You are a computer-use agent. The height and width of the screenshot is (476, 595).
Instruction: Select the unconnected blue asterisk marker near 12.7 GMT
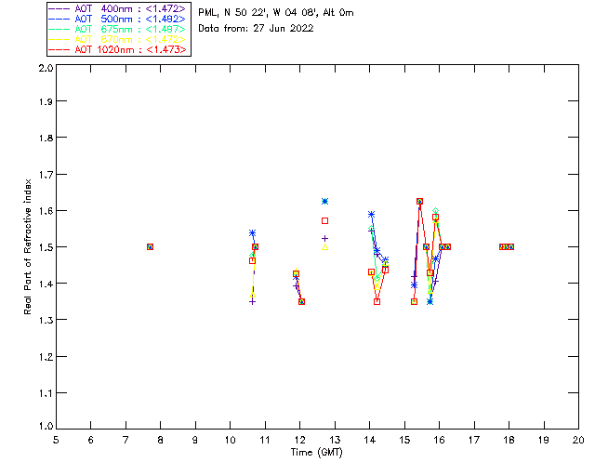tap(324, 202)
